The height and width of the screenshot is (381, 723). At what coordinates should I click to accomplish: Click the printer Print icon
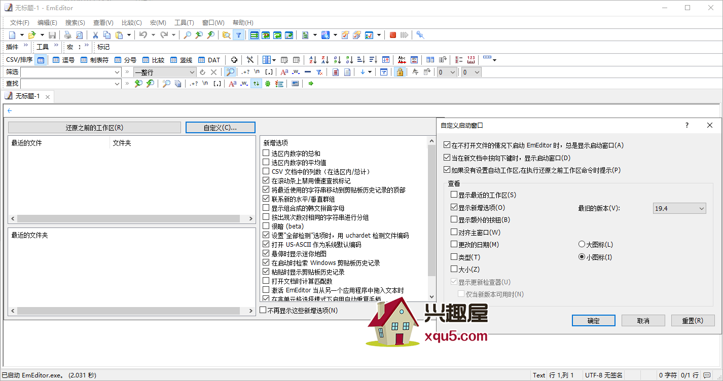tap(67, 35)
